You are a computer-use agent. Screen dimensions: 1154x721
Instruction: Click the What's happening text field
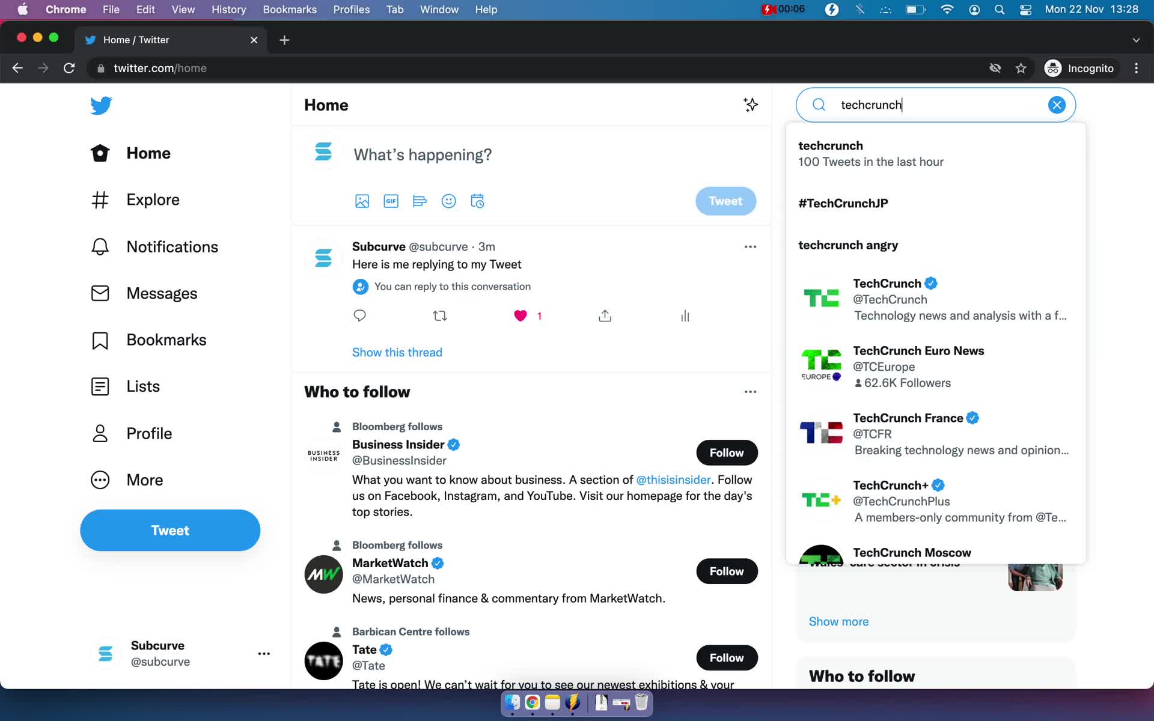pyautogui.click(x=423, y=155)
